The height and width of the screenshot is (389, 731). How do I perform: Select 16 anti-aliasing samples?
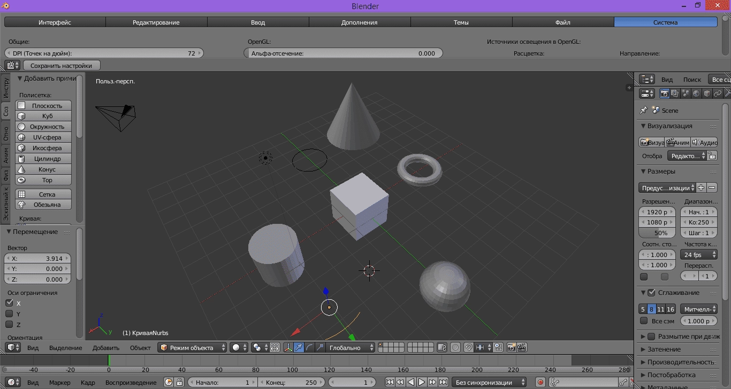pyautogui.click(x=671, y=309)
